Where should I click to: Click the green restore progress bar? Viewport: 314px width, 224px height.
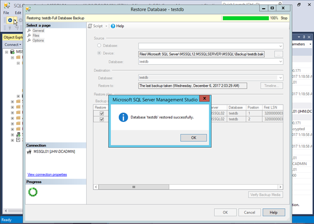[x=246, y=18]
